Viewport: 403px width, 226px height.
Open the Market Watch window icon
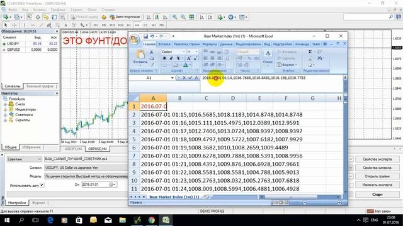point(30,17)
